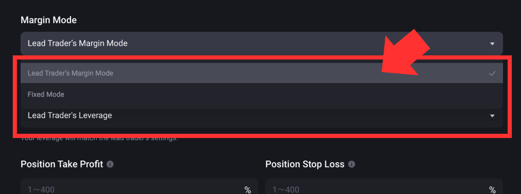Show info for Position Stop Loss

pos(352,164)
